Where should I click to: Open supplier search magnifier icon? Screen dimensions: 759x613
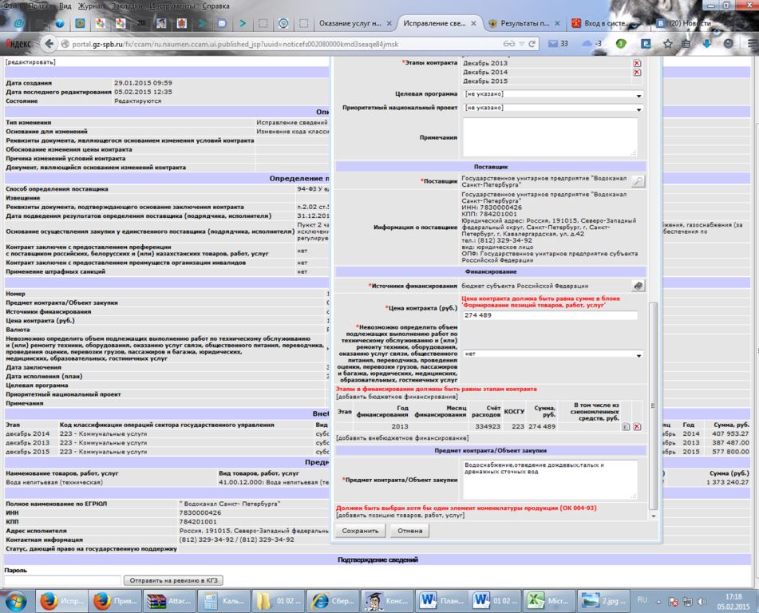coord(638,181)
